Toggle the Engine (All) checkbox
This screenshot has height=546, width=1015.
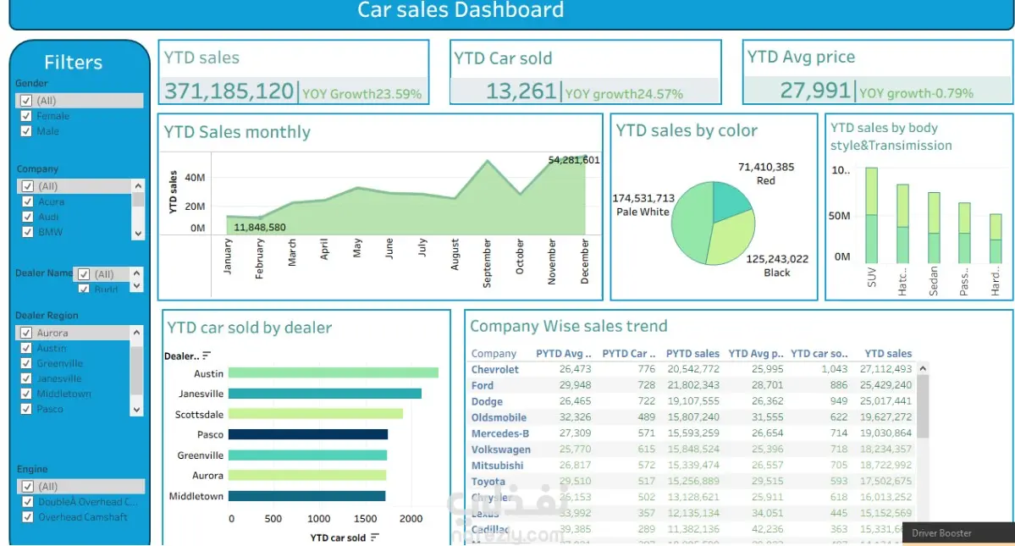27,486
